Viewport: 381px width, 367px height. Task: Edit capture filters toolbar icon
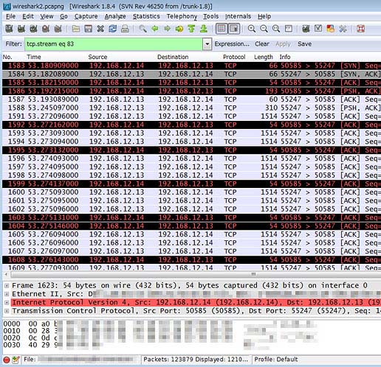pos(306,29)
